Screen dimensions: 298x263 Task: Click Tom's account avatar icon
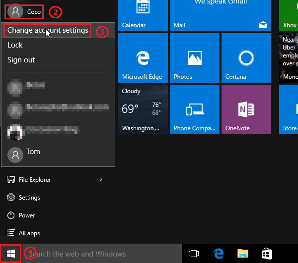click(15, 155)
